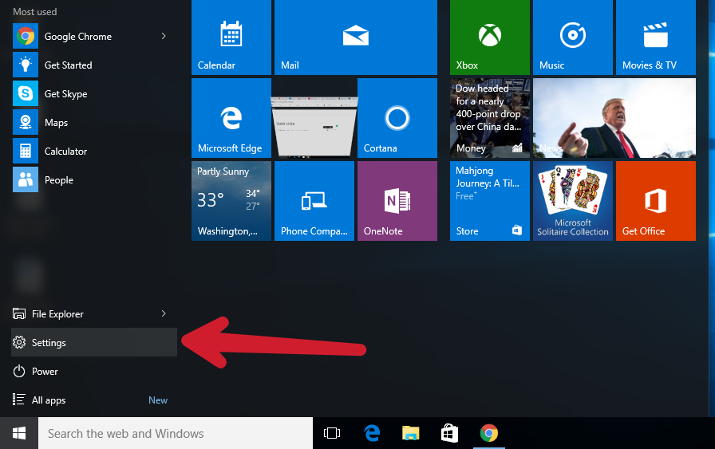Click the Most used heading
Image resolution: width=715 pixels, height=449 pixels.
tap(34, 12)
